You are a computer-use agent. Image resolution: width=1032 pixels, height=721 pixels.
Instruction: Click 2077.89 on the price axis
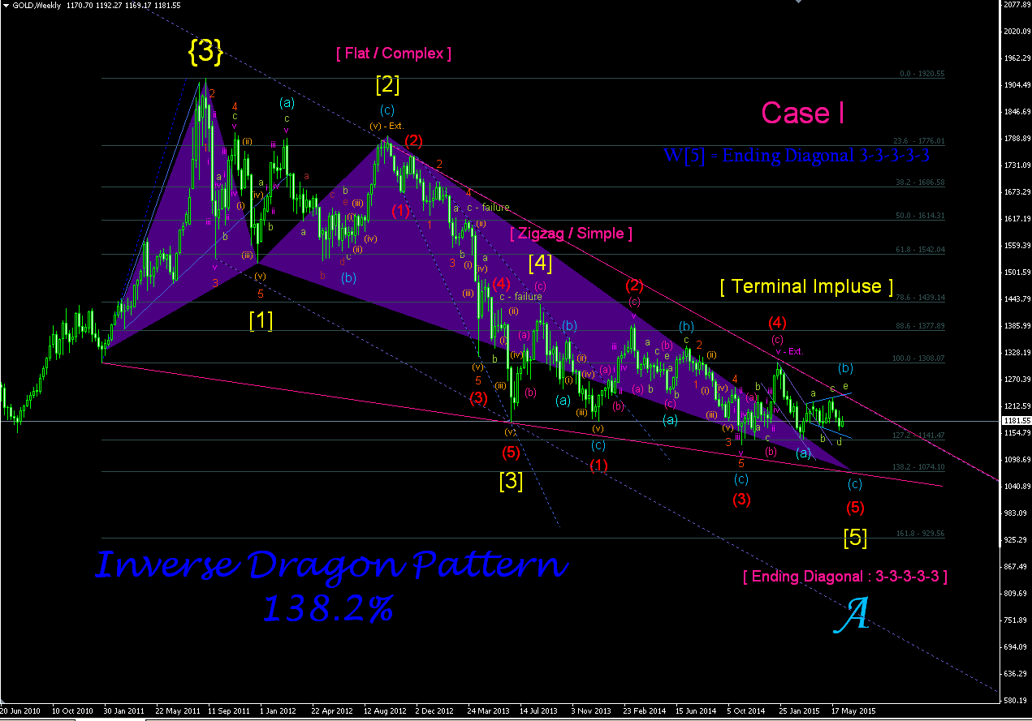coord(1017,5)
